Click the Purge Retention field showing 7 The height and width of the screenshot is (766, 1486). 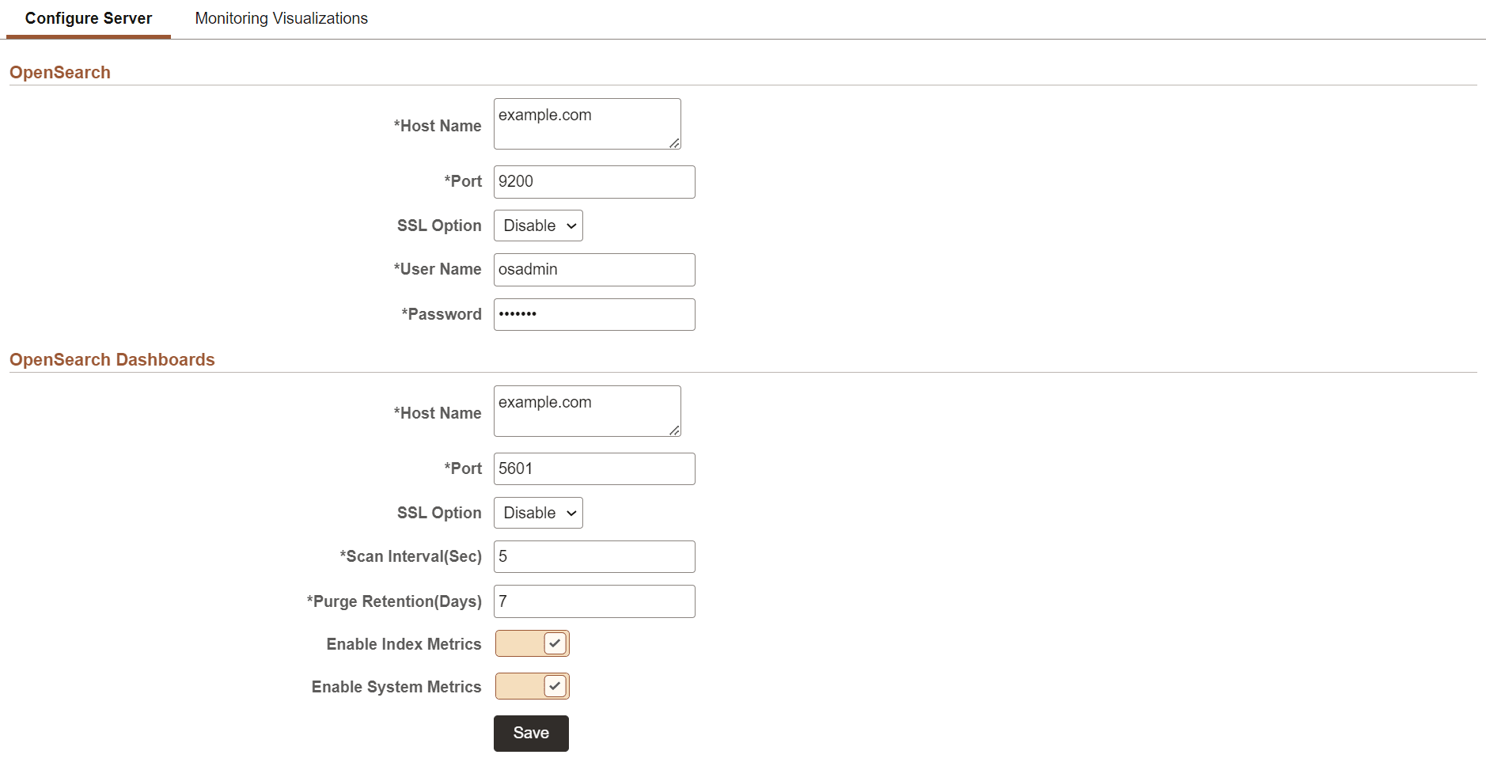point(593,601)
